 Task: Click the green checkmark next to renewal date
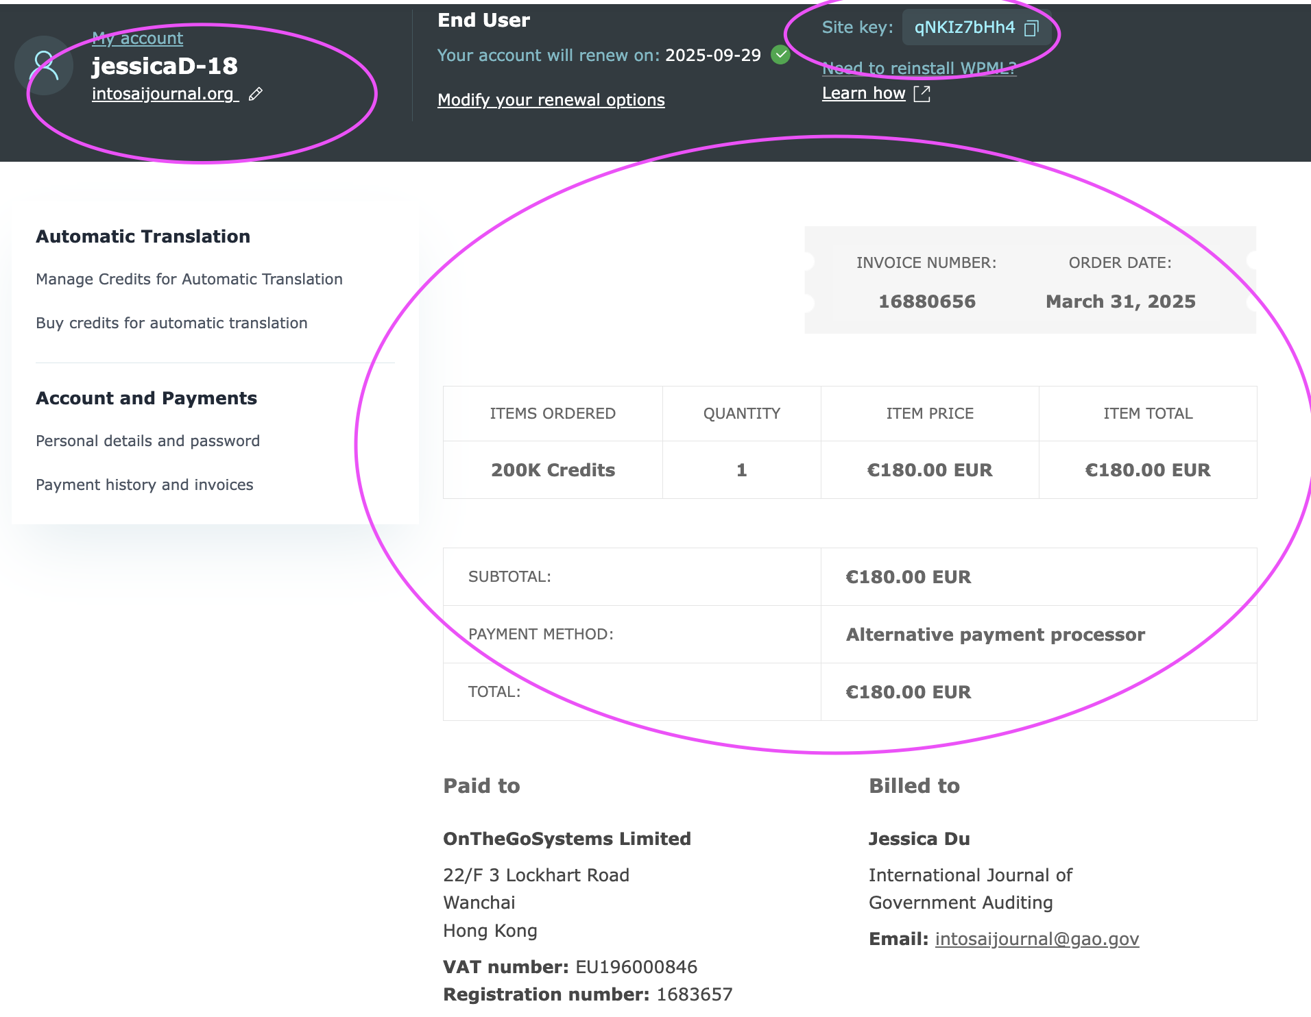tap(780, 55)
